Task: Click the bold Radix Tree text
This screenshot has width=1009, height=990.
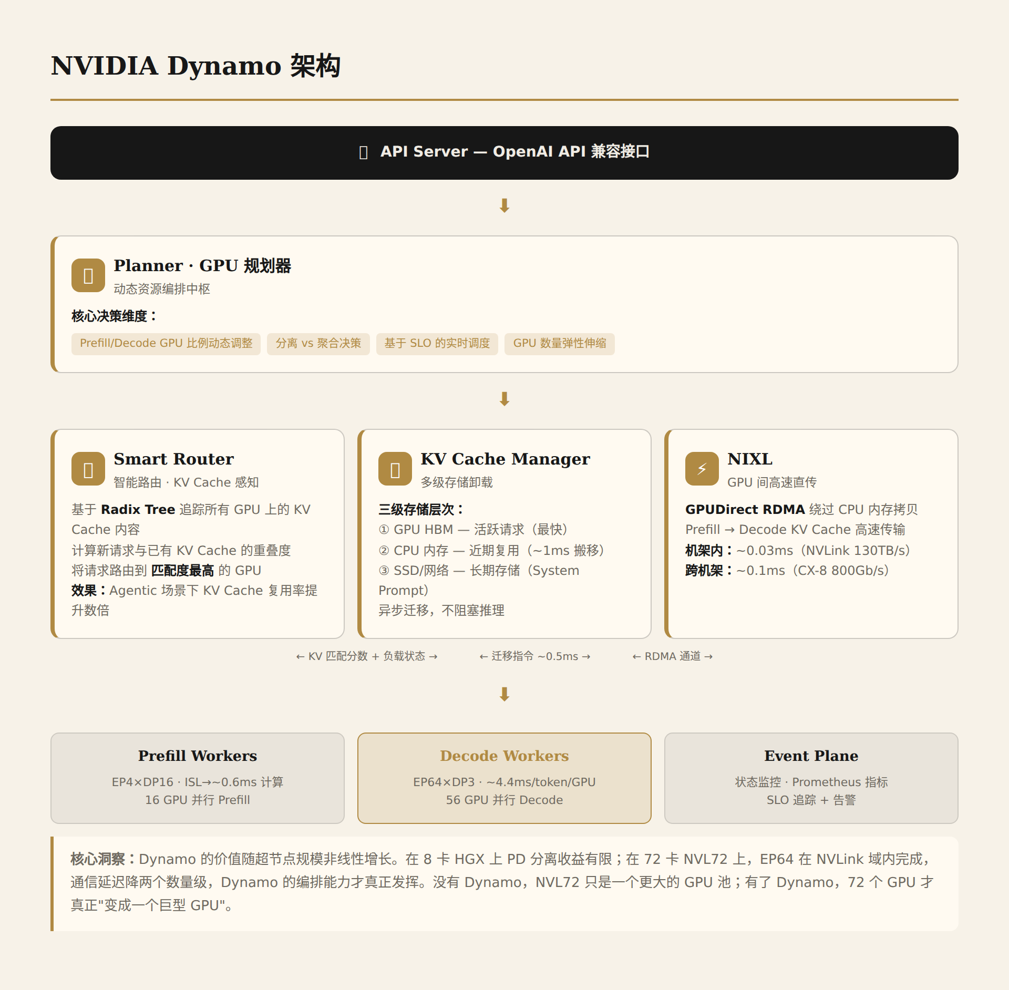Action: 138,510
